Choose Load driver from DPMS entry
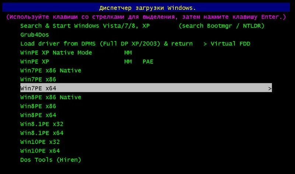The width and height of the screenshot is (295, 174). pyautogui.click(x=135, y=44)
